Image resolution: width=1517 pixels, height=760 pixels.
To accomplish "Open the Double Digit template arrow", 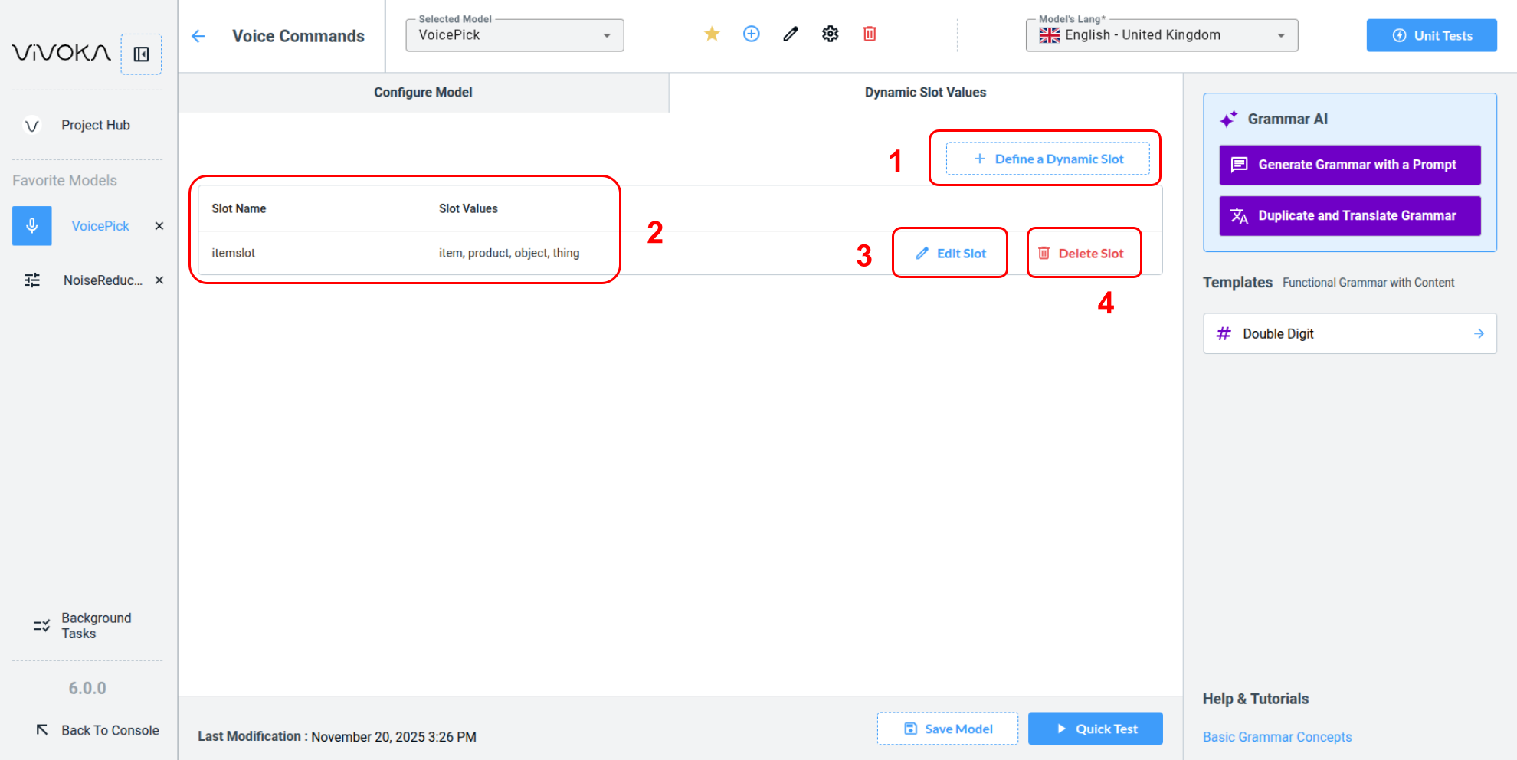I will point(1479,334).
